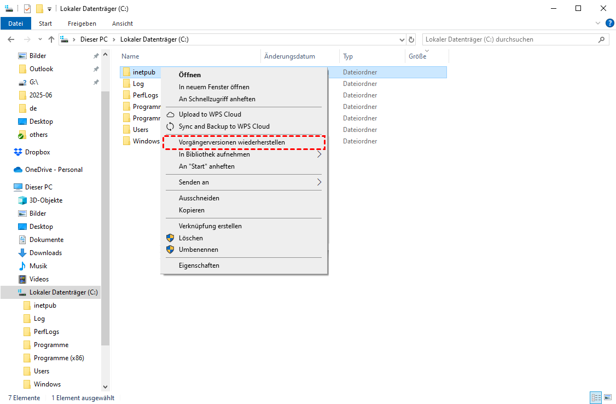
Task: Unpin Bilder from quick access with pin
Action: 96,56
